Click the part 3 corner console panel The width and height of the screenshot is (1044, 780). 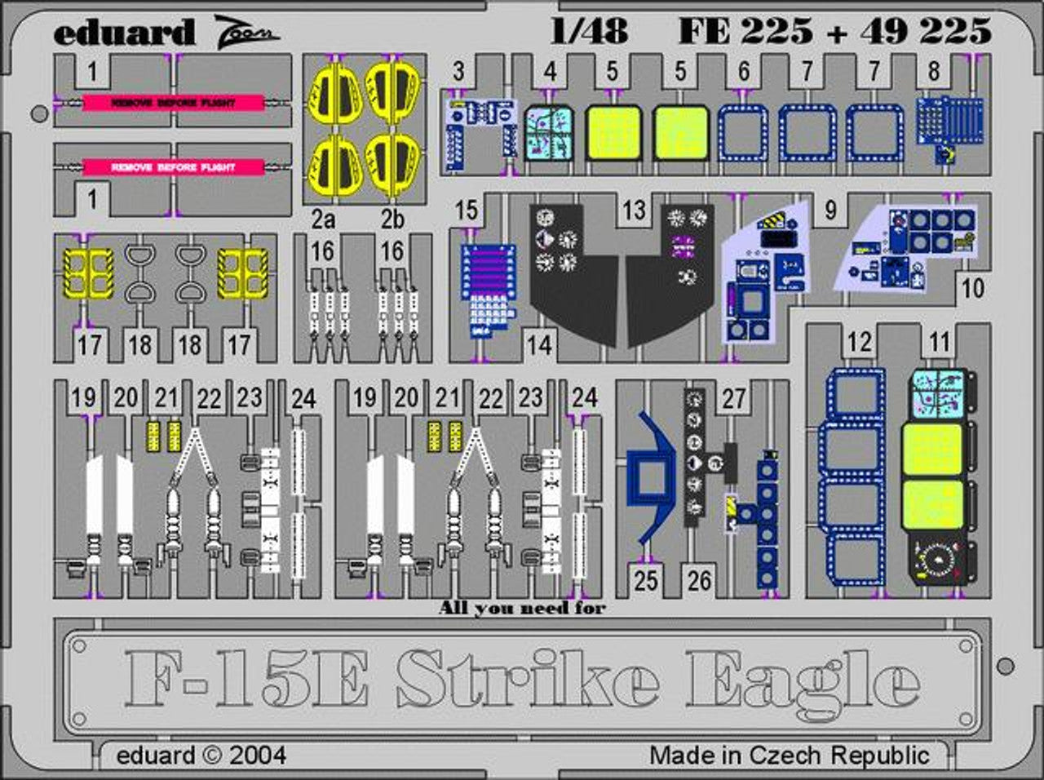pyautogui.click(x=480, y=128)
